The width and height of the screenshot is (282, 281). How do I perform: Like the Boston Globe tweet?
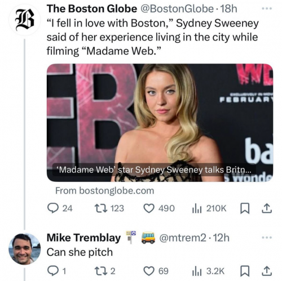(x=159, y=208)
